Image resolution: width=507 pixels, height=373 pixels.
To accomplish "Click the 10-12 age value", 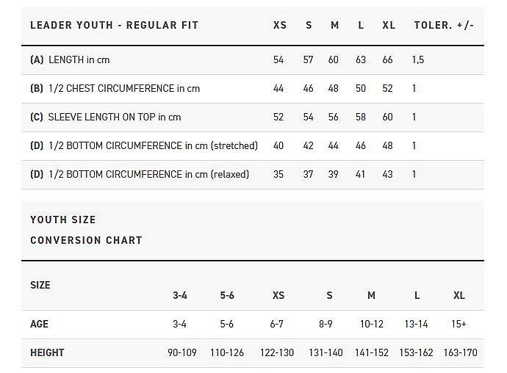I will 371,324.
